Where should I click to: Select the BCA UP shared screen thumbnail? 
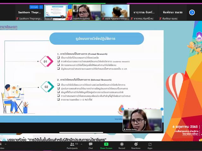click(58, 13)
